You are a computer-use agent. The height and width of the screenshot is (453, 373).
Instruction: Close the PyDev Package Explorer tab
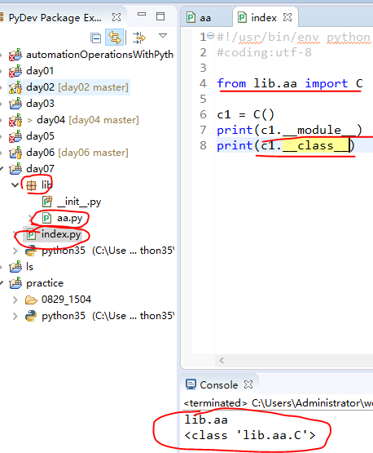116,17
